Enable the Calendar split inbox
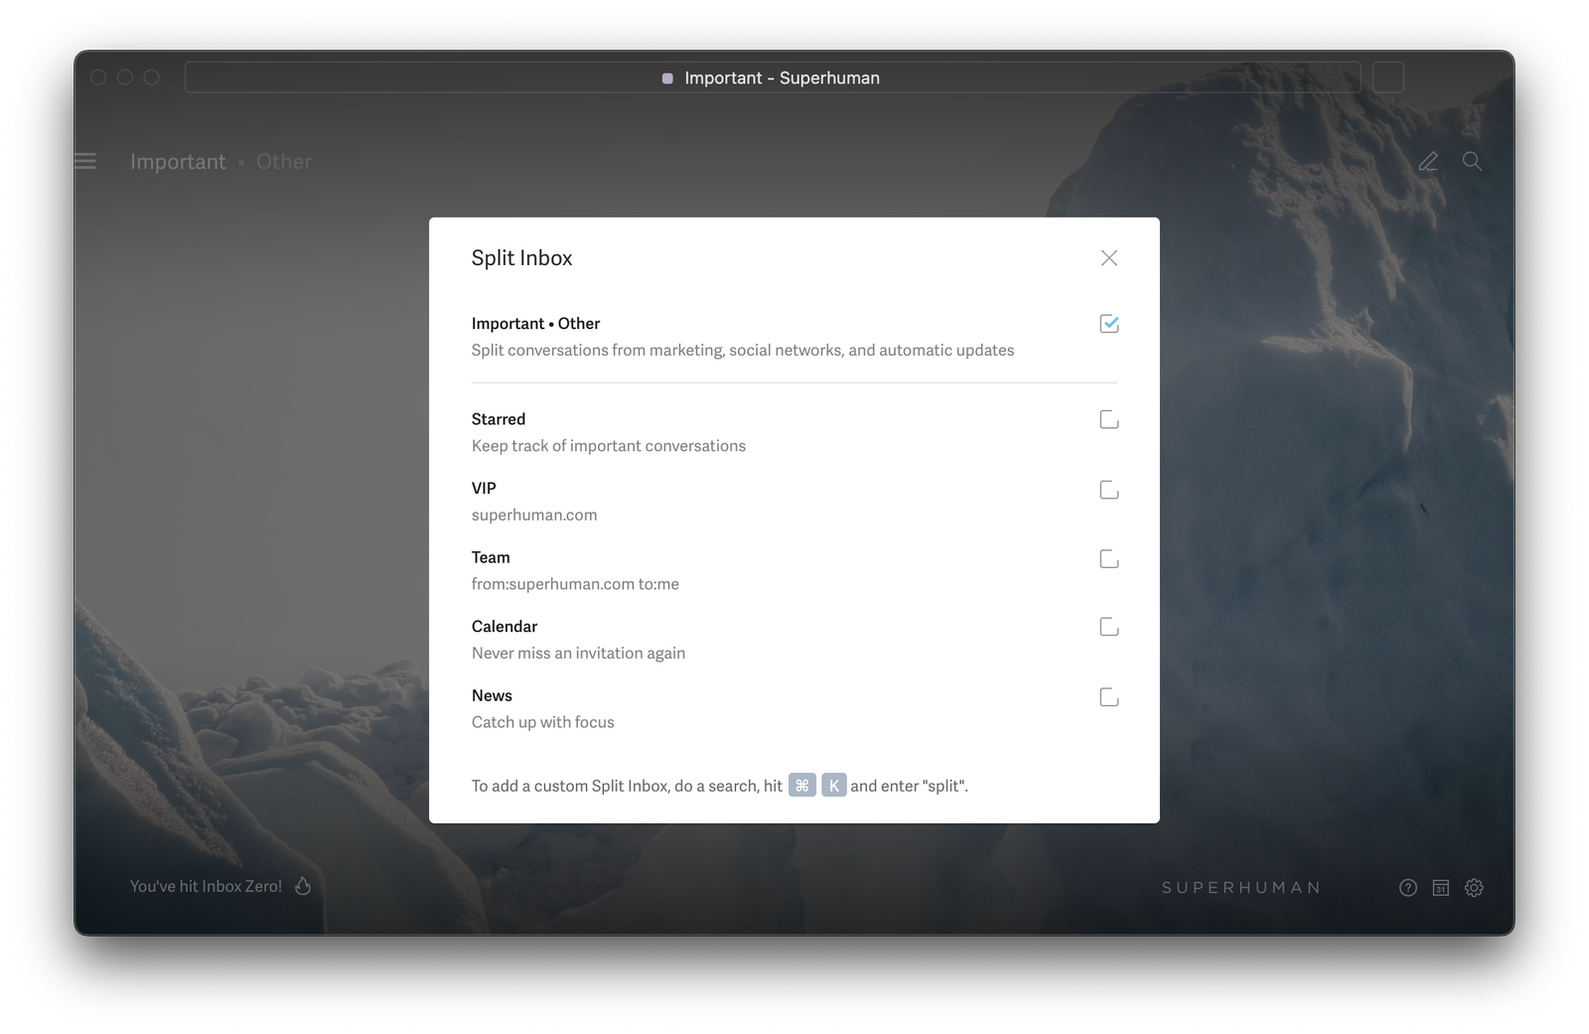The width and height of the screenshot is (1589, 1034). 1107,627
